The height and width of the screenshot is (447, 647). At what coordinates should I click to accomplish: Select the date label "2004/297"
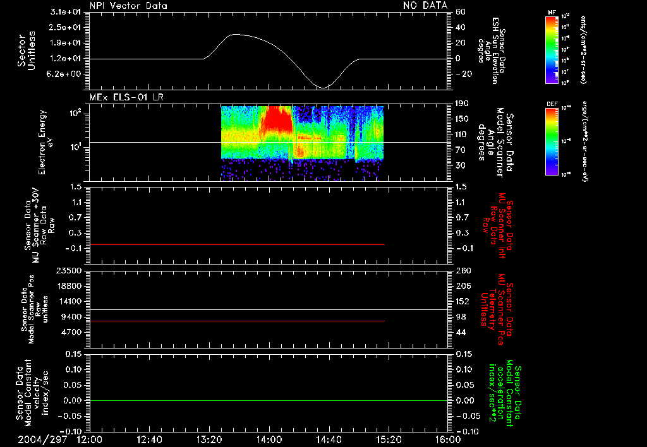tap(42, 439)
